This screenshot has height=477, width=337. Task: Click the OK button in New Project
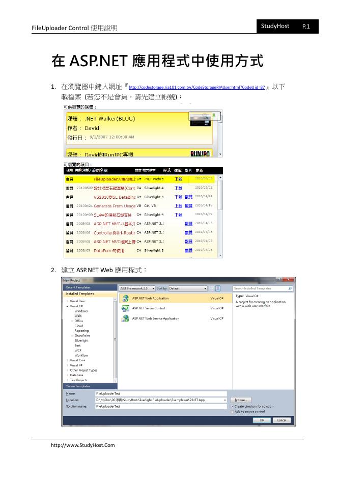pos(262,420)
